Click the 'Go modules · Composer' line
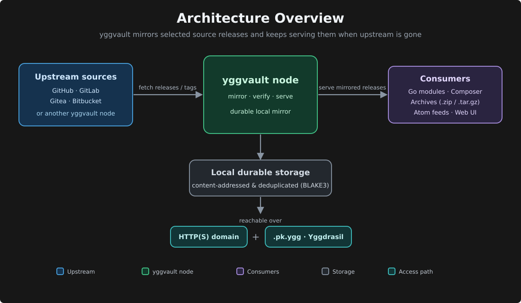This screenshot has width=521, height=303. 445,92
